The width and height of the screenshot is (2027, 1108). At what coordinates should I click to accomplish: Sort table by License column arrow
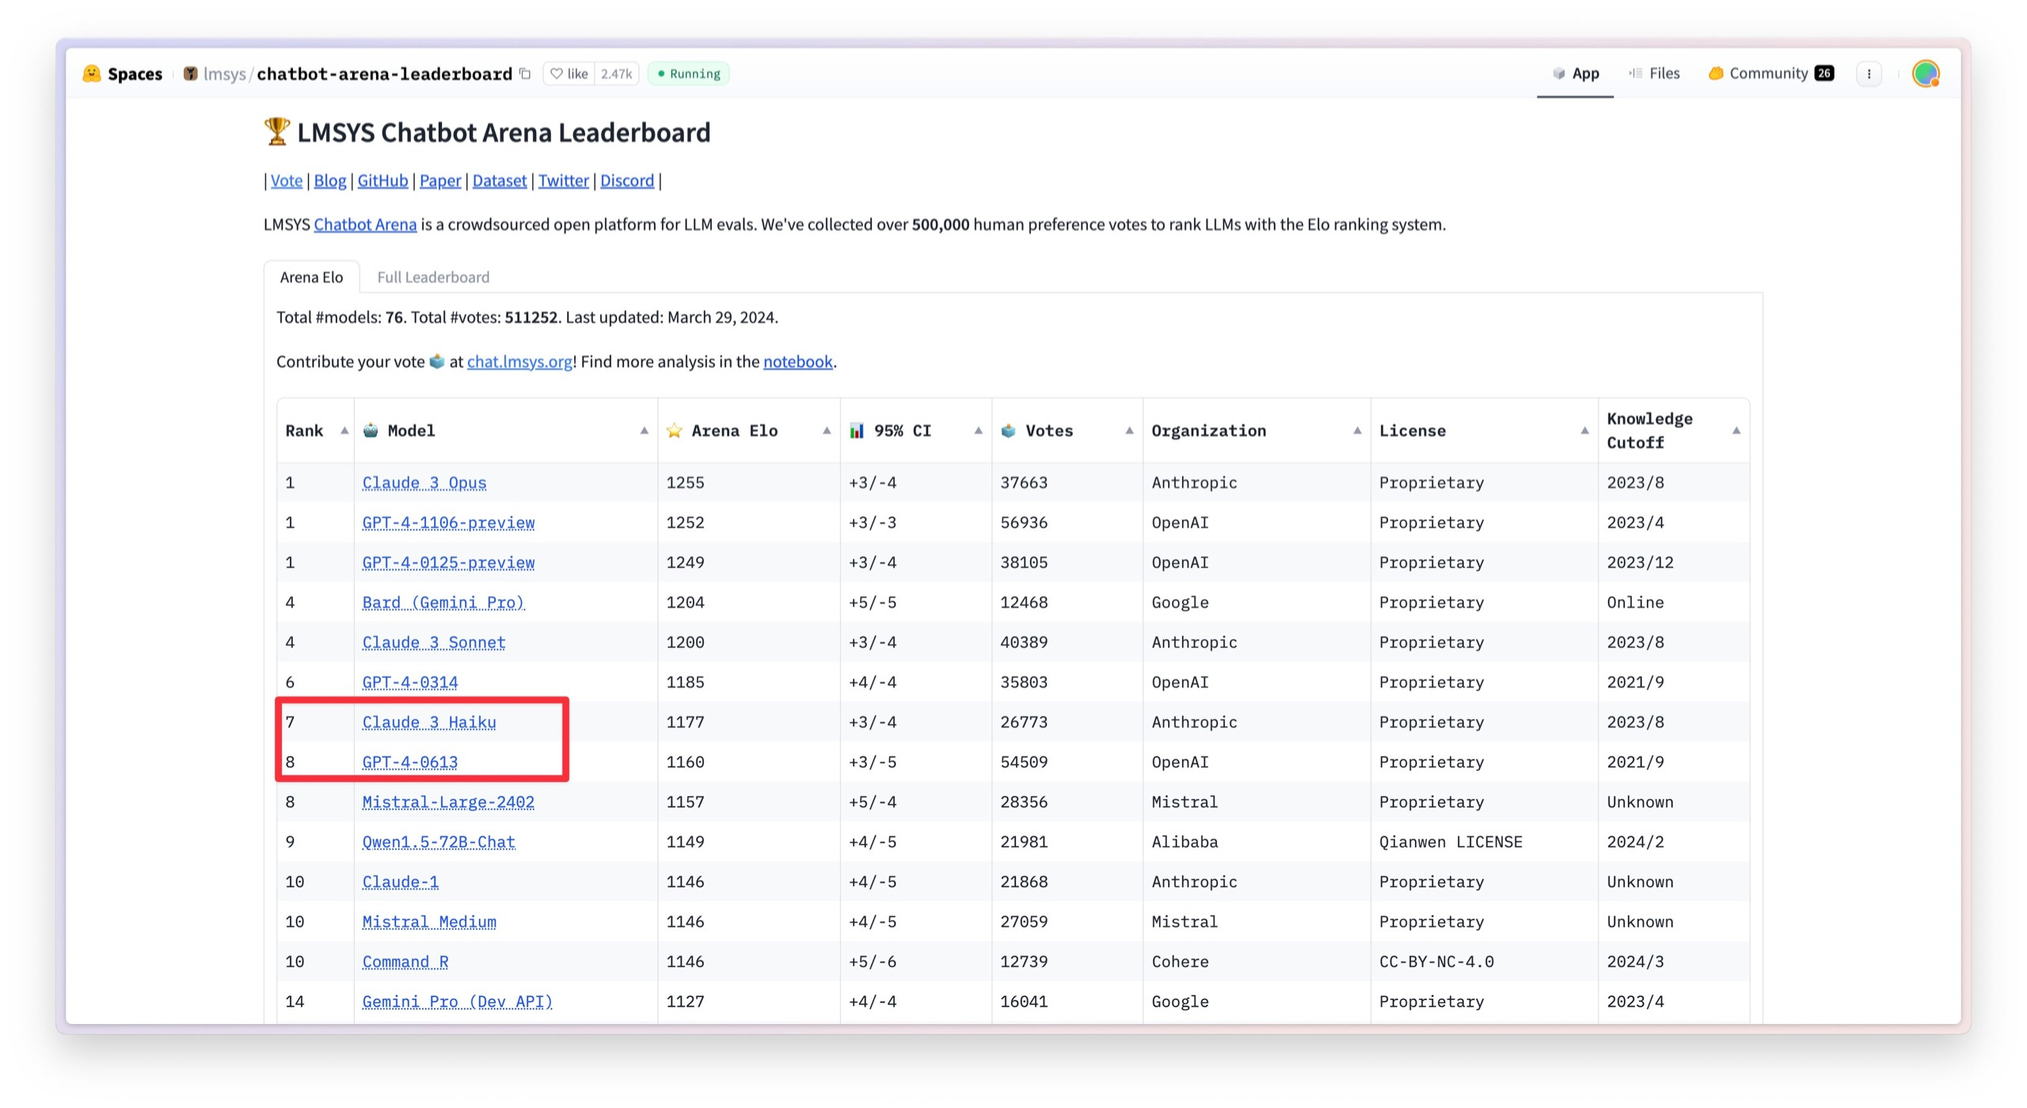1584,431
